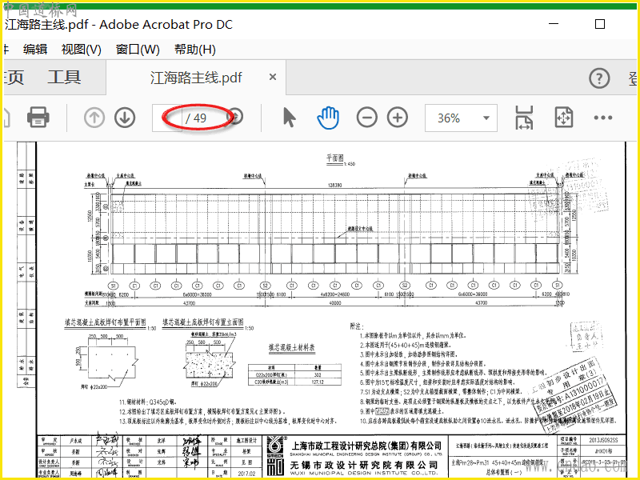Open the 帮助(H) menu
Screen dimensions: 640x480
(x=195, y=50)
